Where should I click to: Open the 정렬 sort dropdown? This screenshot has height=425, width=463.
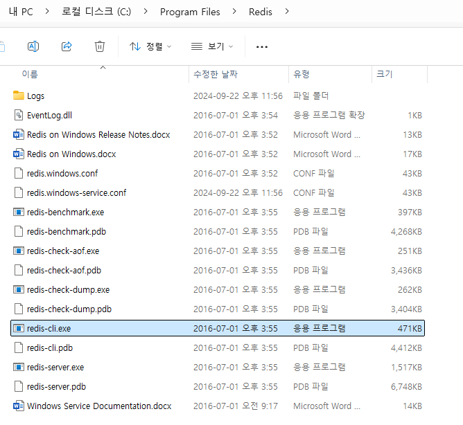pos(150,46)
